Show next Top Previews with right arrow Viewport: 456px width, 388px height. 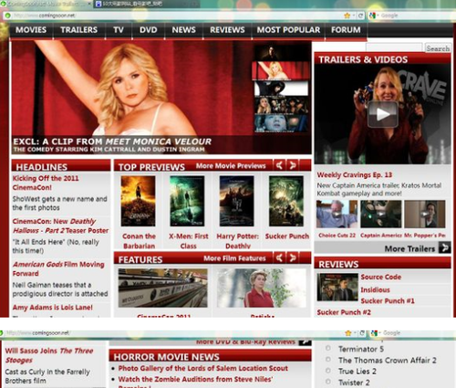pyautogui.click(x=293, y=165)
